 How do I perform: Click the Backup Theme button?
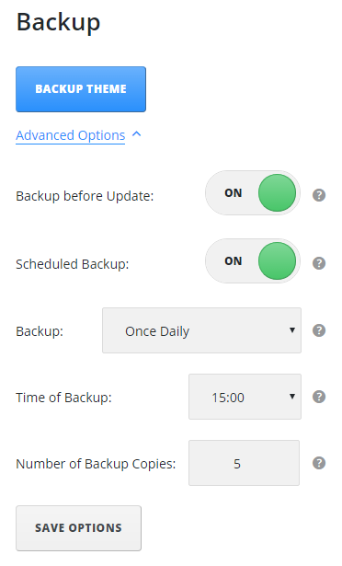81,89
